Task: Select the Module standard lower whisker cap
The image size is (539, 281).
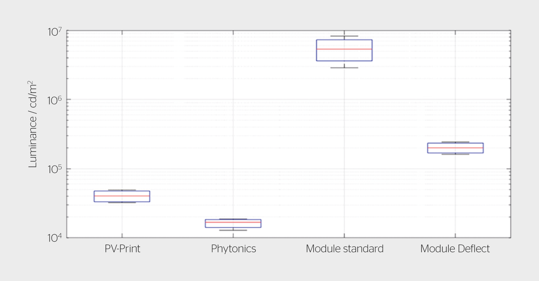Action: 344,68
